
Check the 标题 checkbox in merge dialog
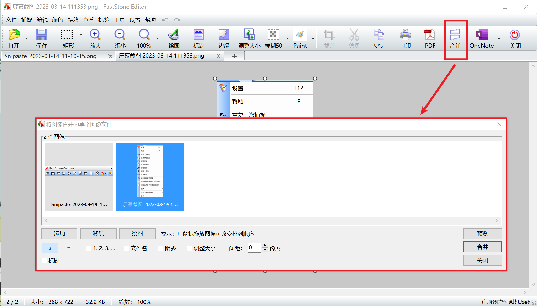tap(44, 260)
